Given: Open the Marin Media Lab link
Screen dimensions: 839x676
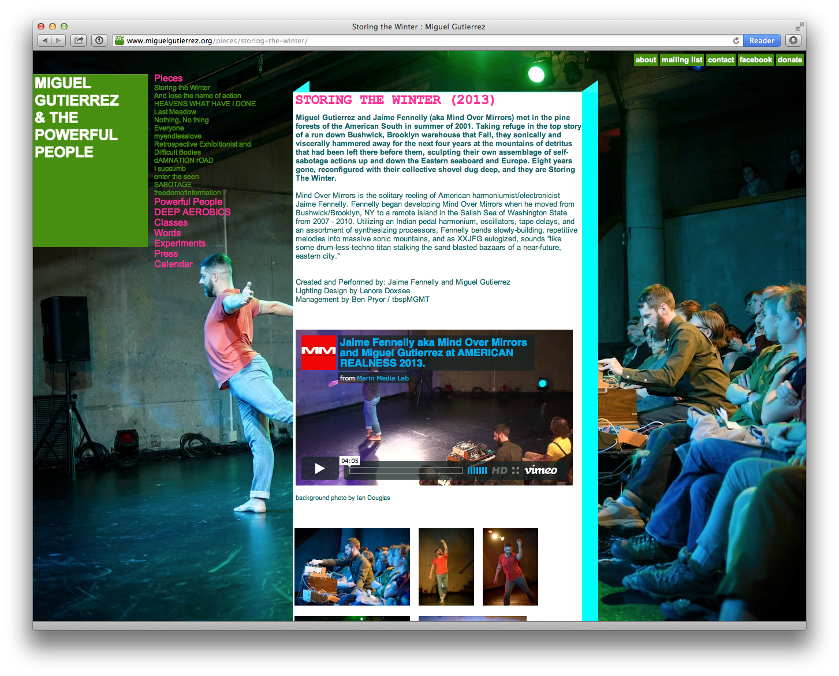Looking at the screenshot, I should pyautogui.click(x=382, y=378).
